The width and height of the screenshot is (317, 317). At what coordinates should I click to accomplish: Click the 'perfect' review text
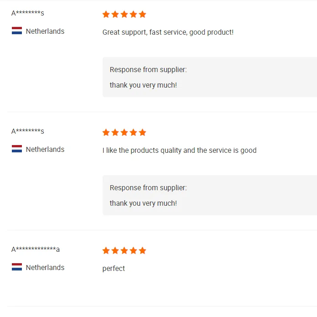[114, 269]
